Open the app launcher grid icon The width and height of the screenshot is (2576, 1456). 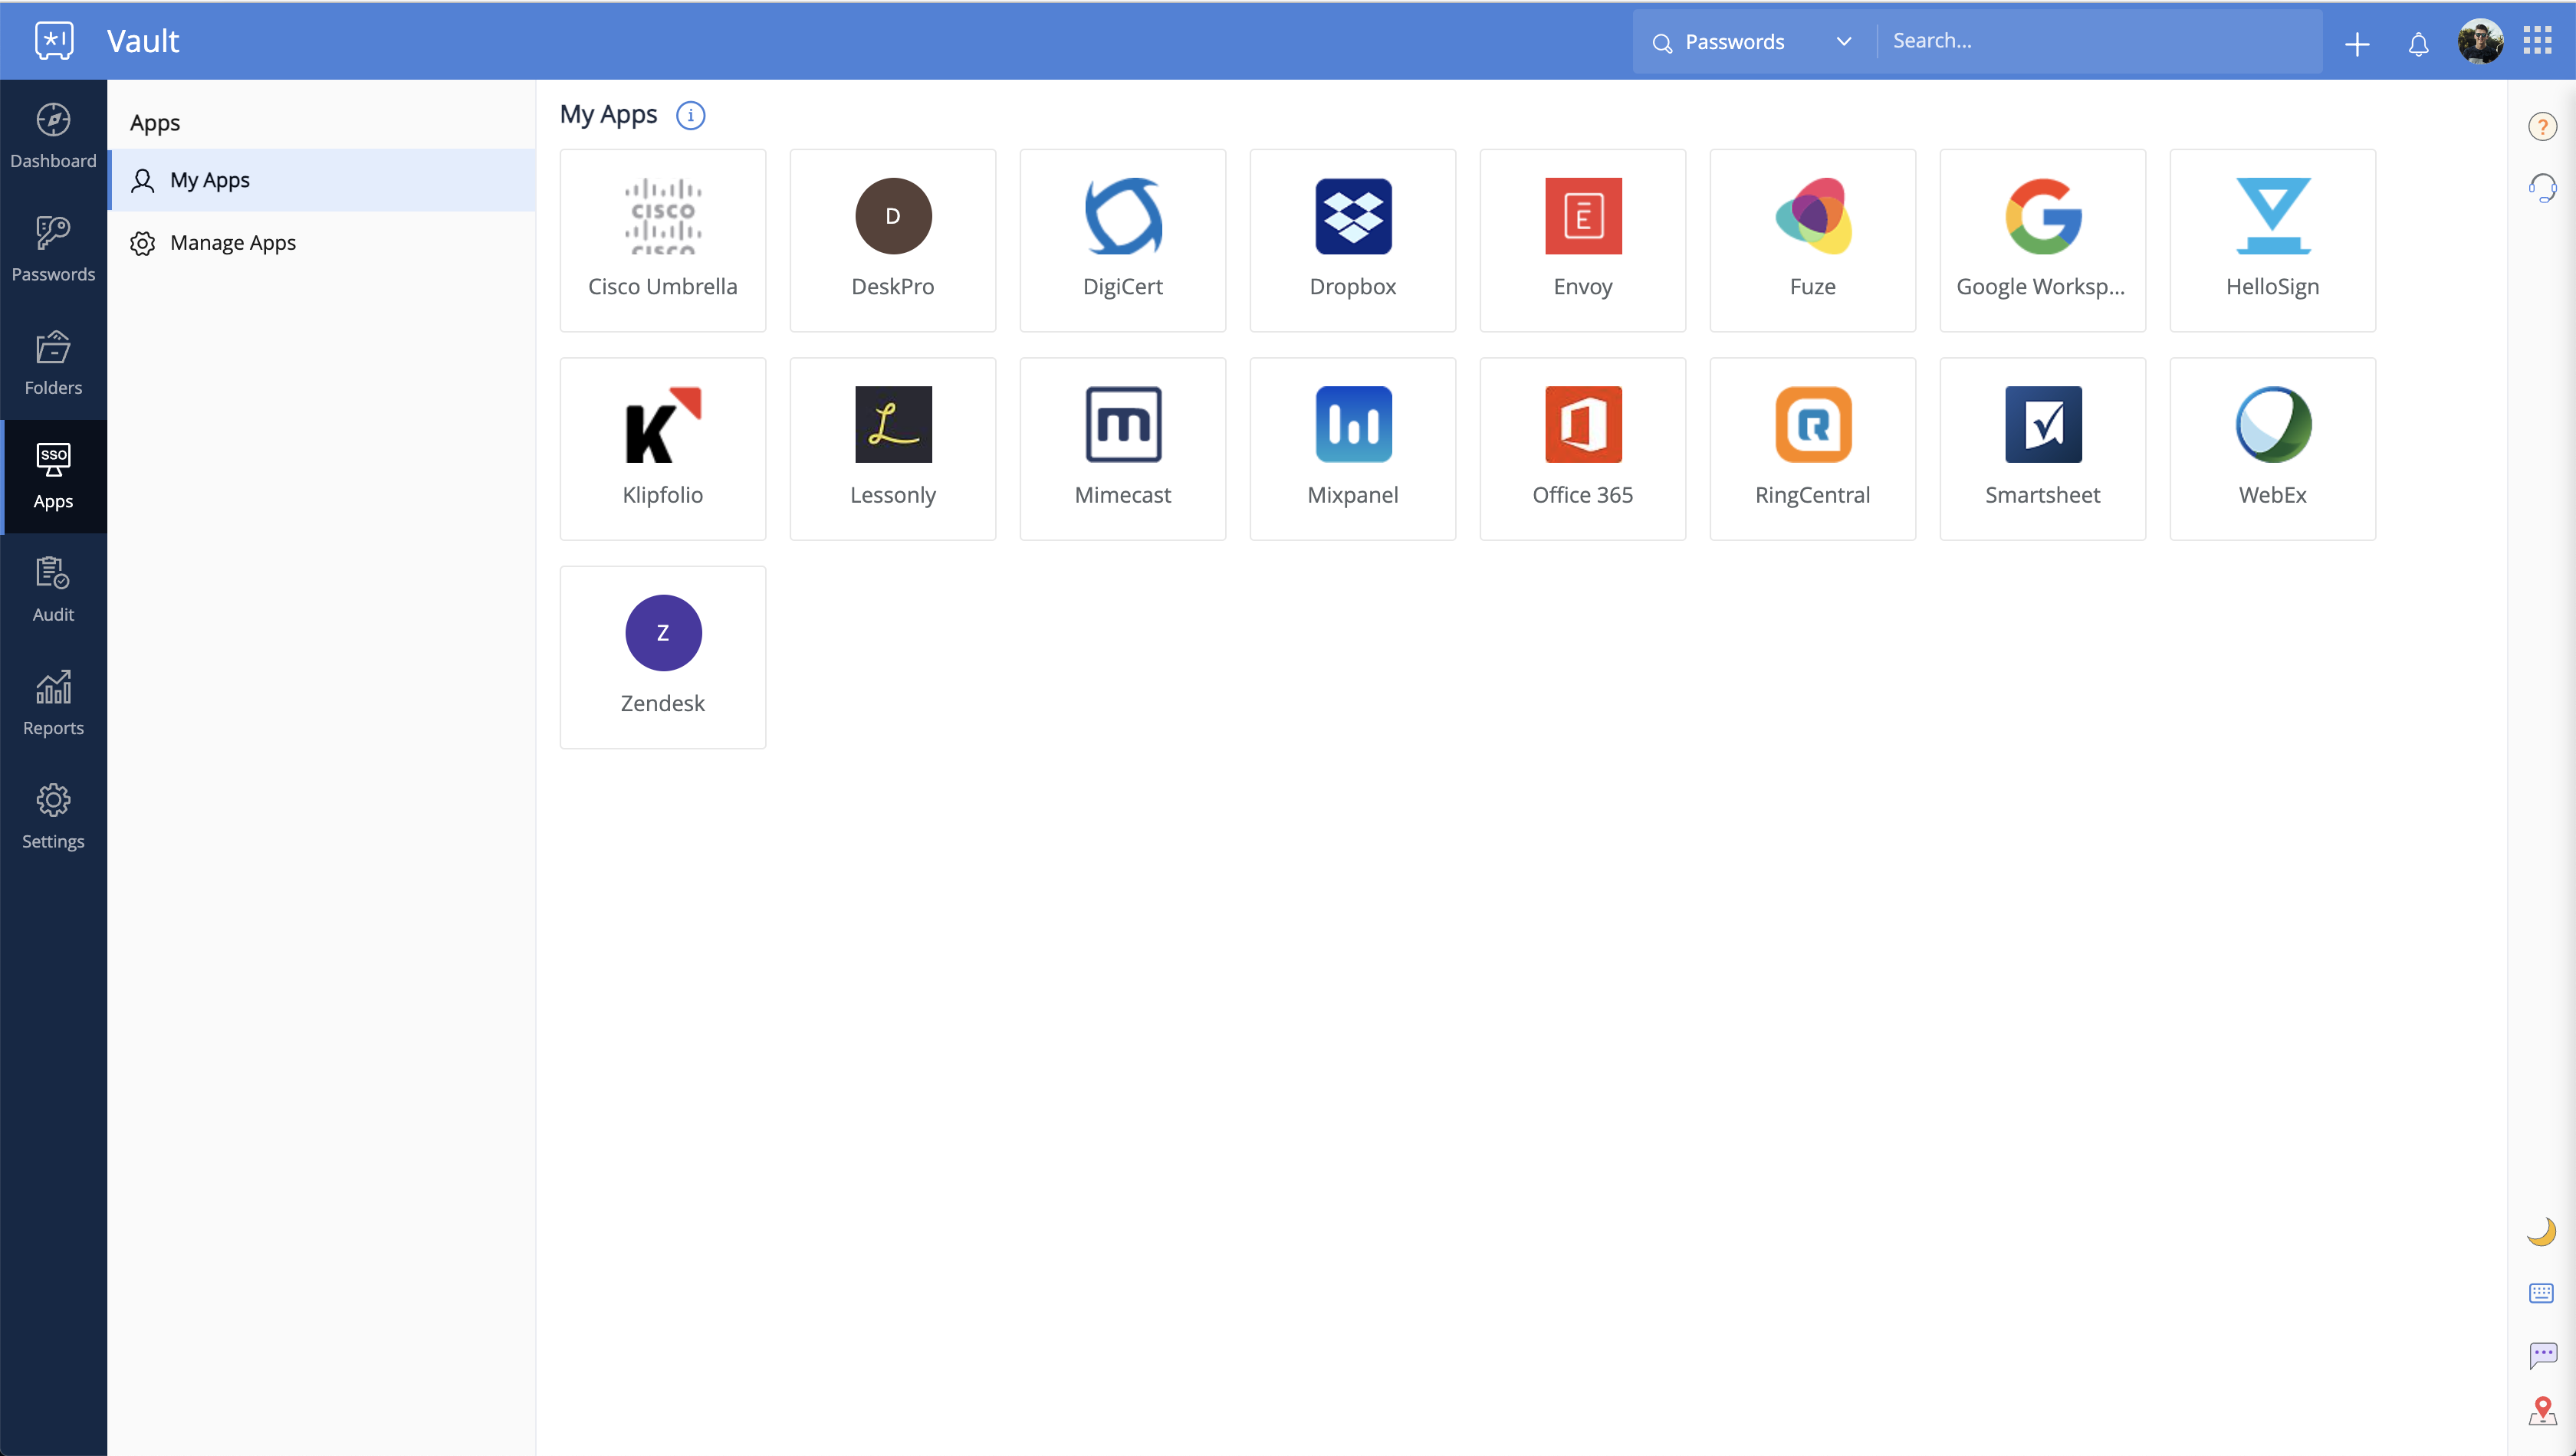click(x=2539, y=40)
